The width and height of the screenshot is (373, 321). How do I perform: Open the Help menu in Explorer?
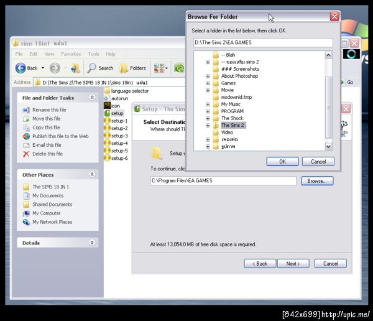[x=111, y=54]
